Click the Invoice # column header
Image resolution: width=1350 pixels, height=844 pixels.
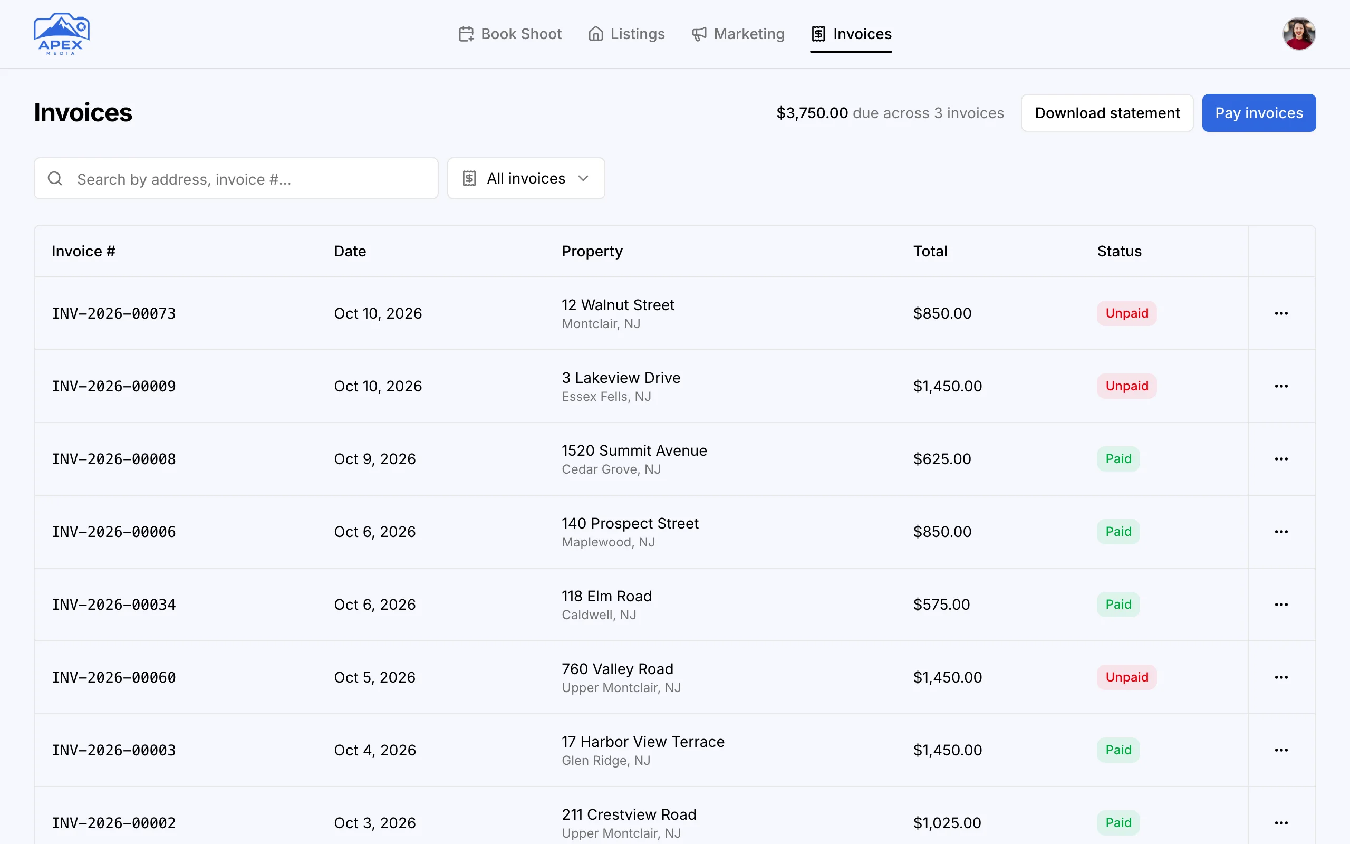pos(84,251)
